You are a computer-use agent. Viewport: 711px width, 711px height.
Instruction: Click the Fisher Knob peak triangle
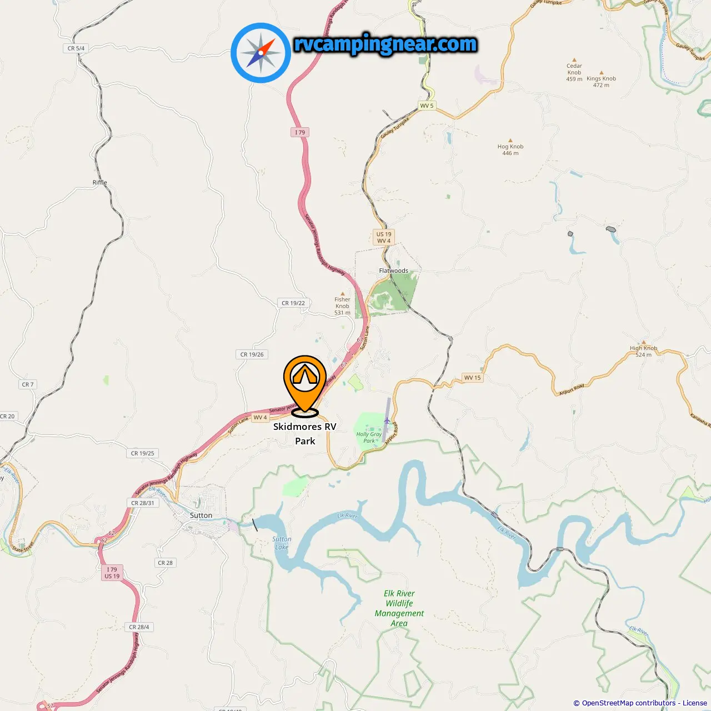[342, 293]
